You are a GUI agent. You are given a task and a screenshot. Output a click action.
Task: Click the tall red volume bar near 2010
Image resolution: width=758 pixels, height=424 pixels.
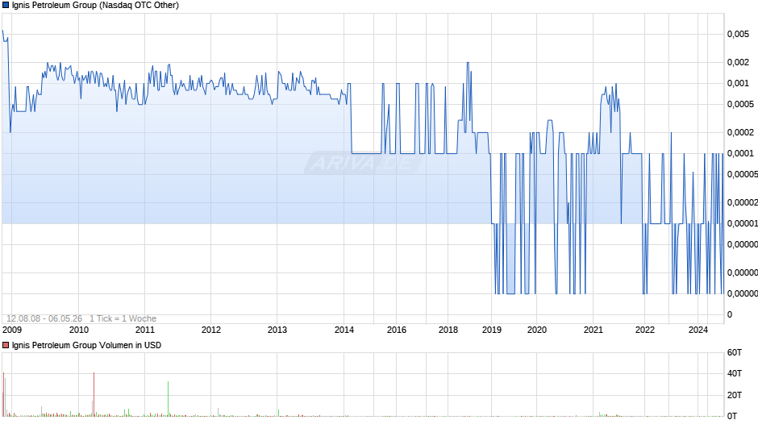[94, 394]
